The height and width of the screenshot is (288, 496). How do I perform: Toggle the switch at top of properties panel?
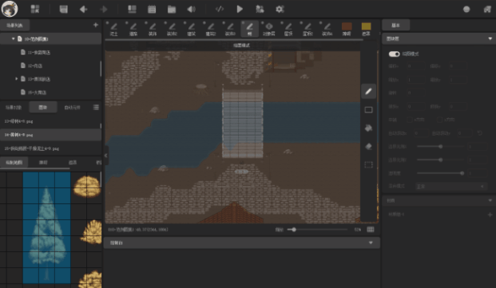(x=394, y=54)
